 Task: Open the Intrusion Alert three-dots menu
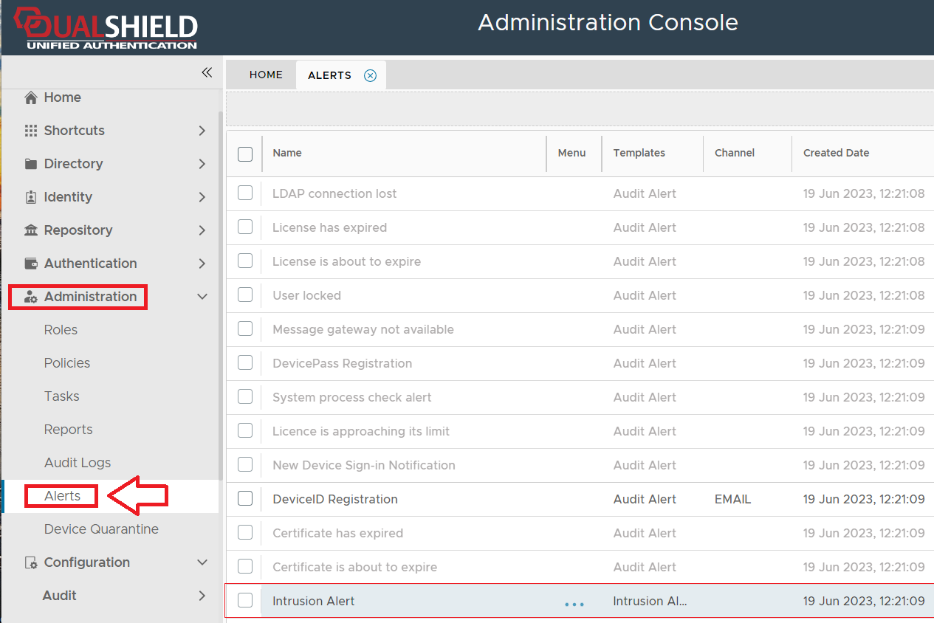(x=574, y=603)
